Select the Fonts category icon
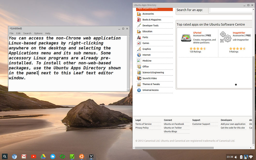The height and width of the screenshot is (160, 256). [x=139, y=37]
